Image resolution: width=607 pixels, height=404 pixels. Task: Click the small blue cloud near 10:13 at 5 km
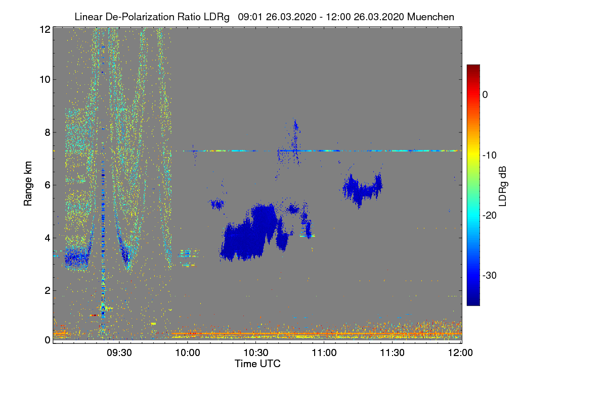[x=217, y=204]
